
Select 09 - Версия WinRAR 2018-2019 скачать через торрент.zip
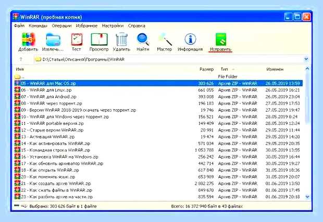[x=79, y=110]
